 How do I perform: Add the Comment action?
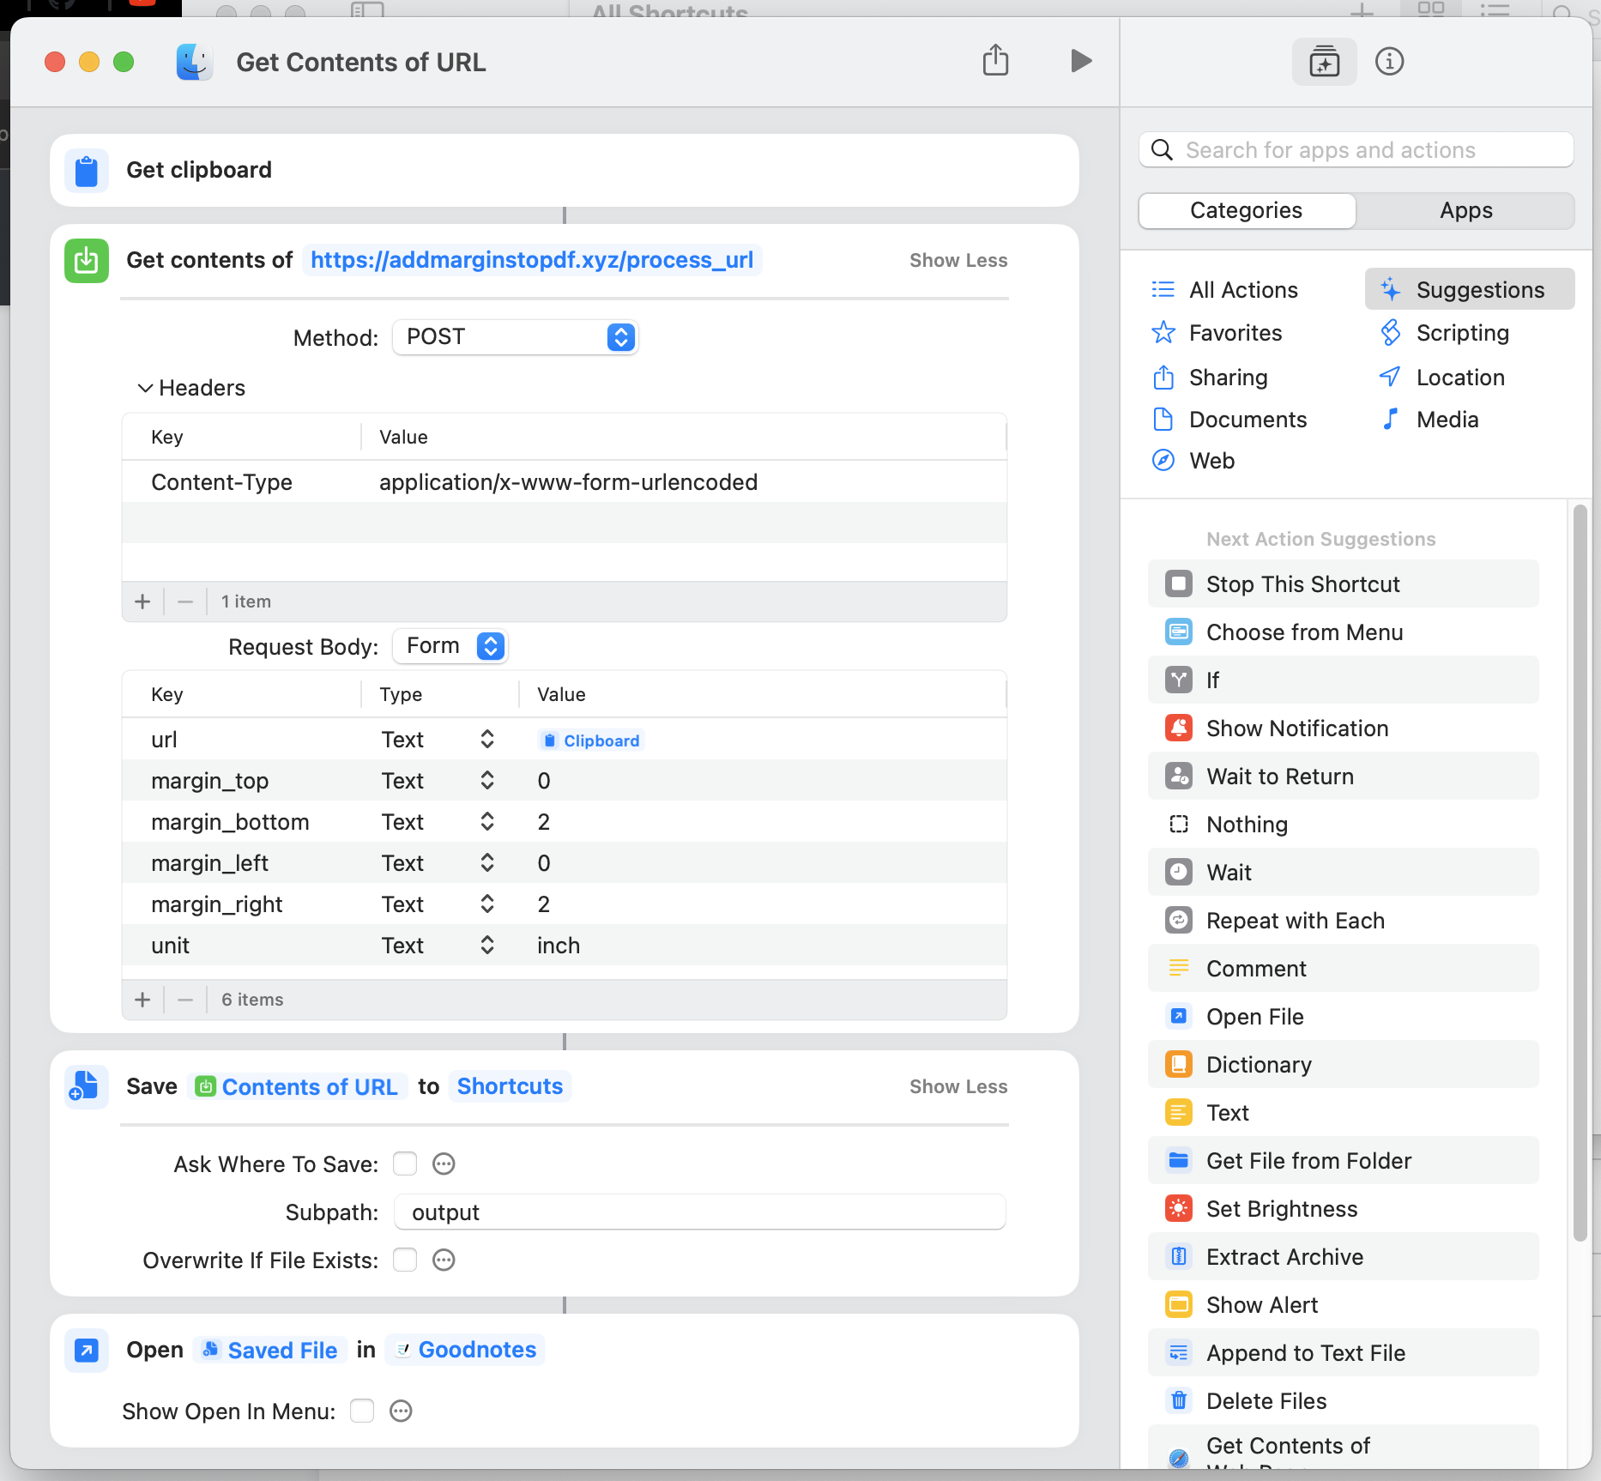point(1343,969)
